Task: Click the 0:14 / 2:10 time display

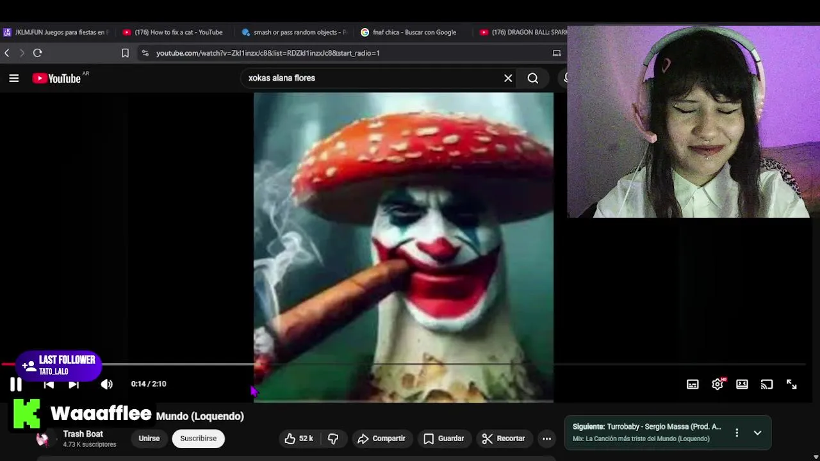Action: pos(149,384)
